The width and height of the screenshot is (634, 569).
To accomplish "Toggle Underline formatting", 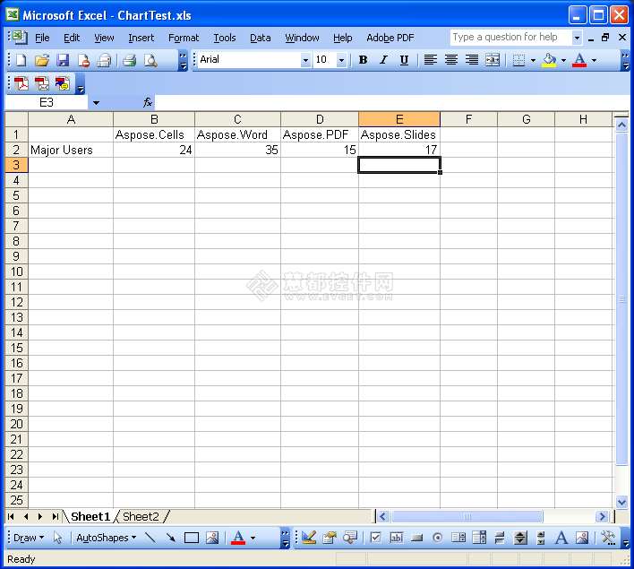I will [x=404, y=60].
